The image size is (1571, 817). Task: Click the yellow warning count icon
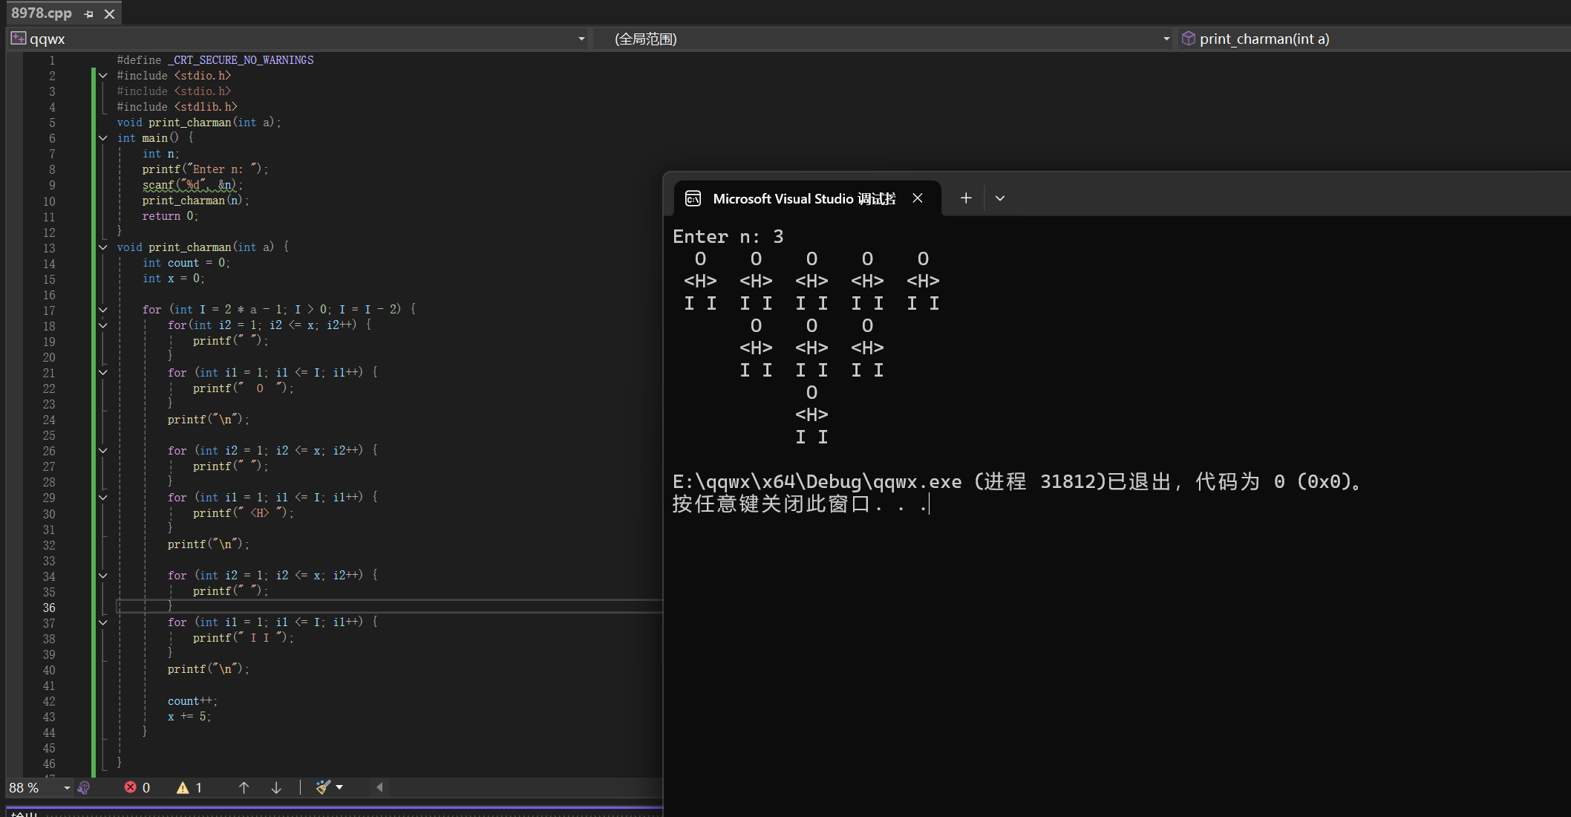[183, 787]
